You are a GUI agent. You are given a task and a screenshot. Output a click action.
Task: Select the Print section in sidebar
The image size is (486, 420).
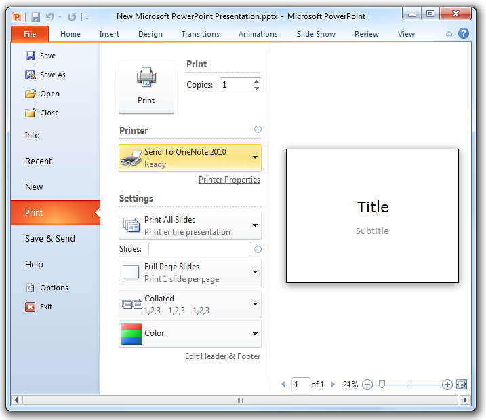coord(56,213)
